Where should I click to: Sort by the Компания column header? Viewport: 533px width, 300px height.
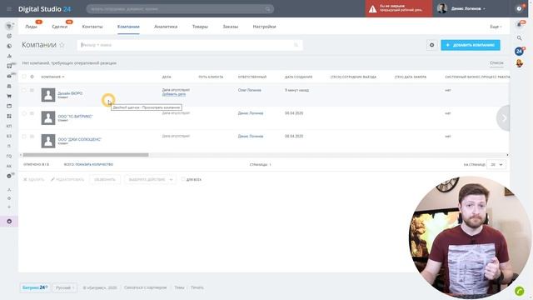pos(52,77)
